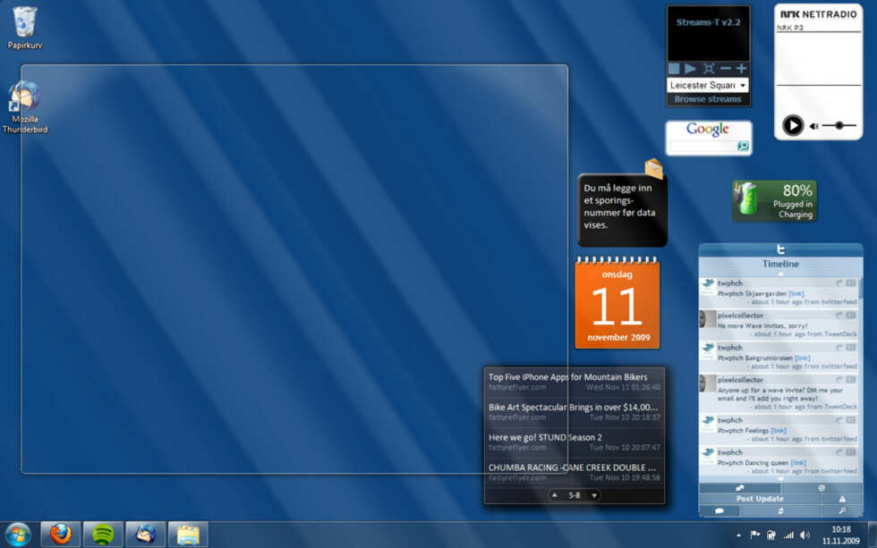
Task: Retweet the twphch Feelings tweet
Action: [851, 420]
